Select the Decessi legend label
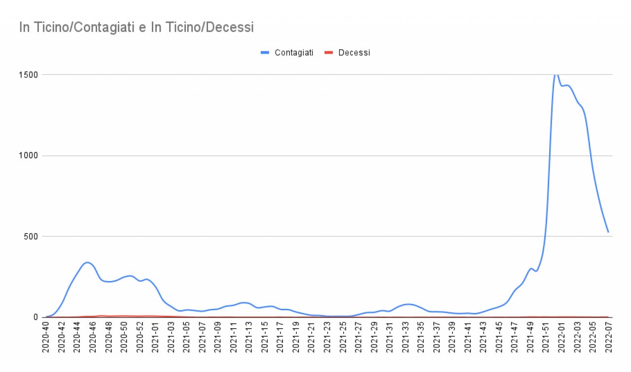Image resolution: width=631 pixels, height=372 pixels. 354,53
